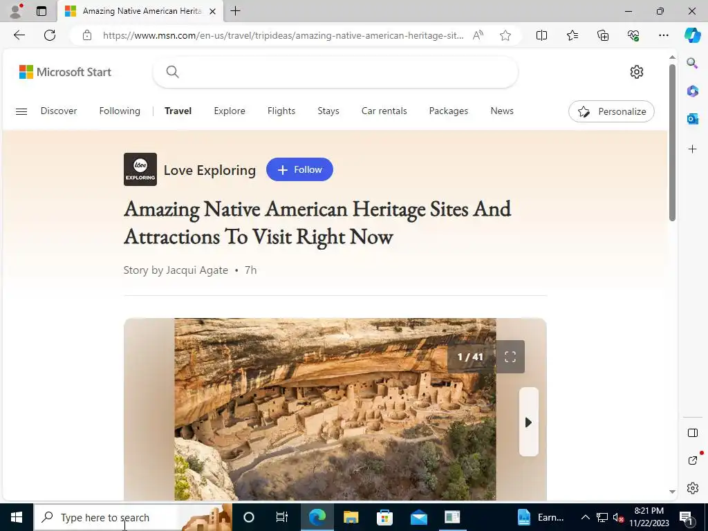This screenshot has height=531, width=708.
Task: Open the hamburger navigation menu
Action: click(x=21, y=111)
